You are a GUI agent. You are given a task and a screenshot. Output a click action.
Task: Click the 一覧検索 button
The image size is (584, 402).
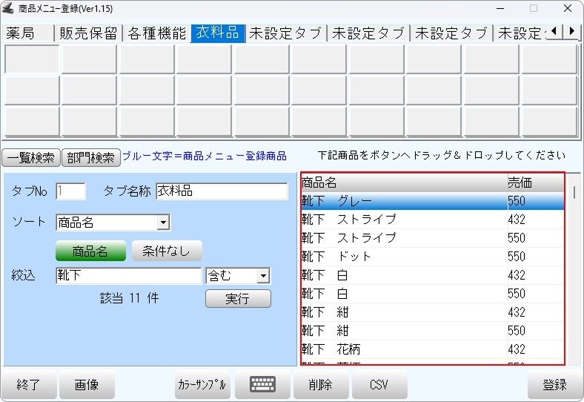(x=30, y=157)
